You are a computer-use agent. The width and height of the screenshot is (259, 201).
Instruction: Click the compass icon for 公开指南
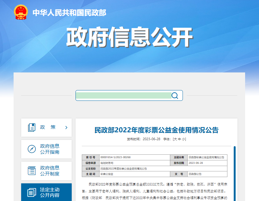(32, 149)
